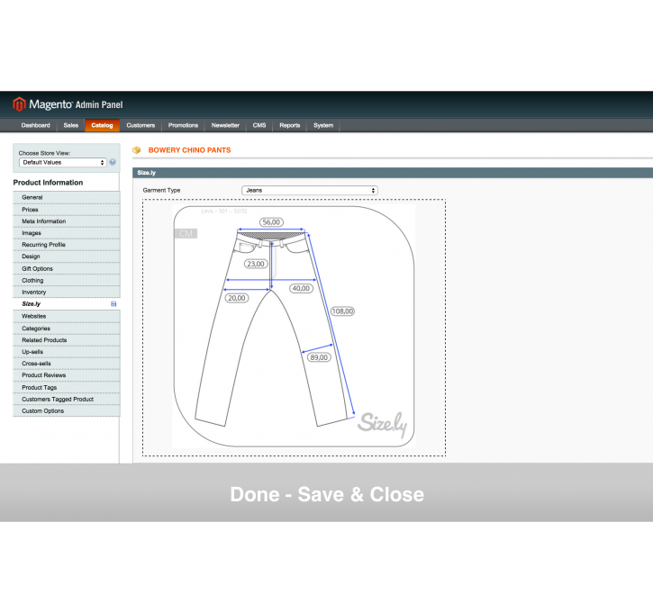Select the Custom Options tab
This screenshot has width=653, height=612.
pyautogui.click(x=67, y=411)
